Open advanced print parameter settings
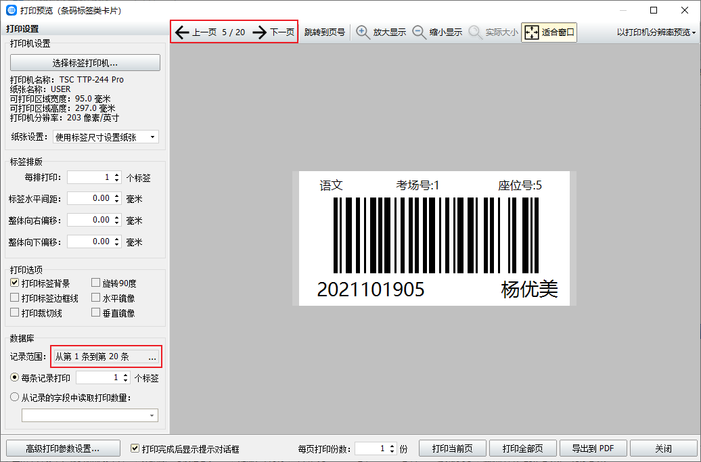This screenshot has width=701, height=462. [63, 448]
